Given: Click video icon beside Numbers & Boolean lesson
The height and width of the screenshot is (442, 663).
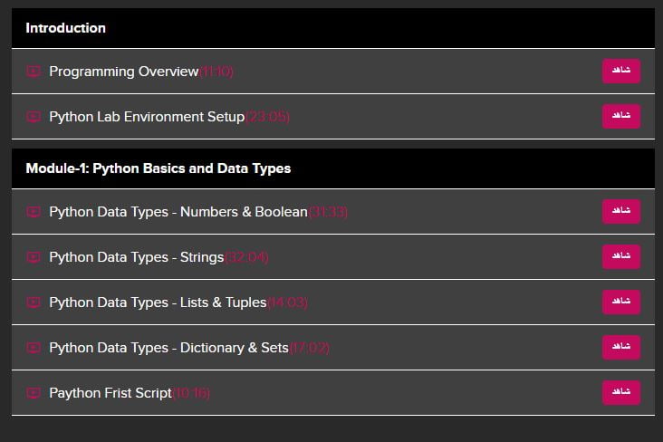Looking at the screenshot, I should coord(34,211).
